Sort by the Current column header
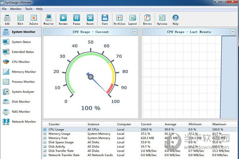 [146, 124]
